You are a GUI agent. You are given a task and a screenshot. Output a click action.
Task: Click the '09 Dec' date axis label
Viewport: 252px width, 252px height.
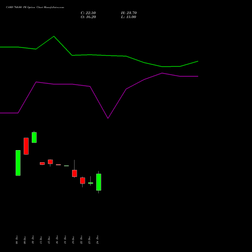25,240
